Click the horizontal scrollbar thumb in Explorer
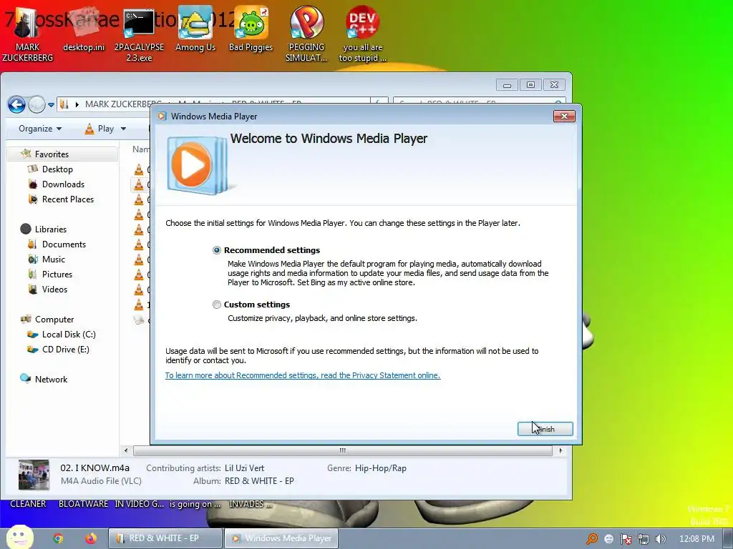The width and height of the screenshot is (733, 549). point(343,450)
